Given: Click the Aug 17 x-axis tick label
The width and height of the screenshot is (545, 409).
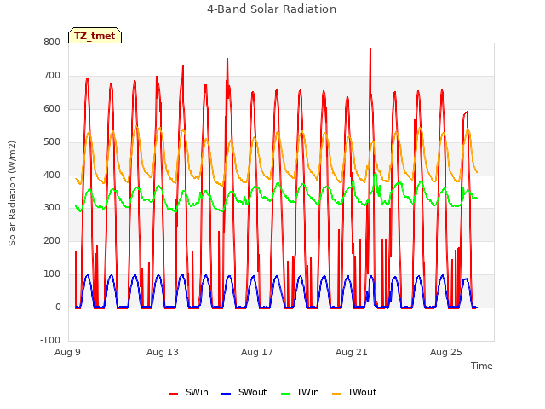Looking at the screenshot, I should [257, 352].
